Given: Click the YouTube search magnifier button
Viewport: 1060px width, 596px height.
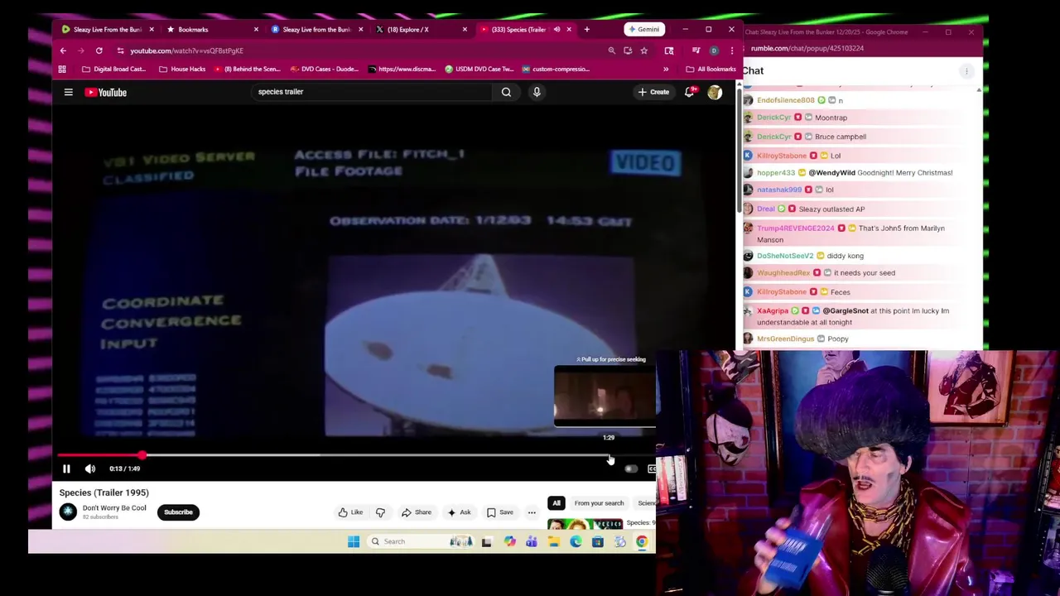Looking at the screenshot, I should pyautogui.click(x=506, y=92).
